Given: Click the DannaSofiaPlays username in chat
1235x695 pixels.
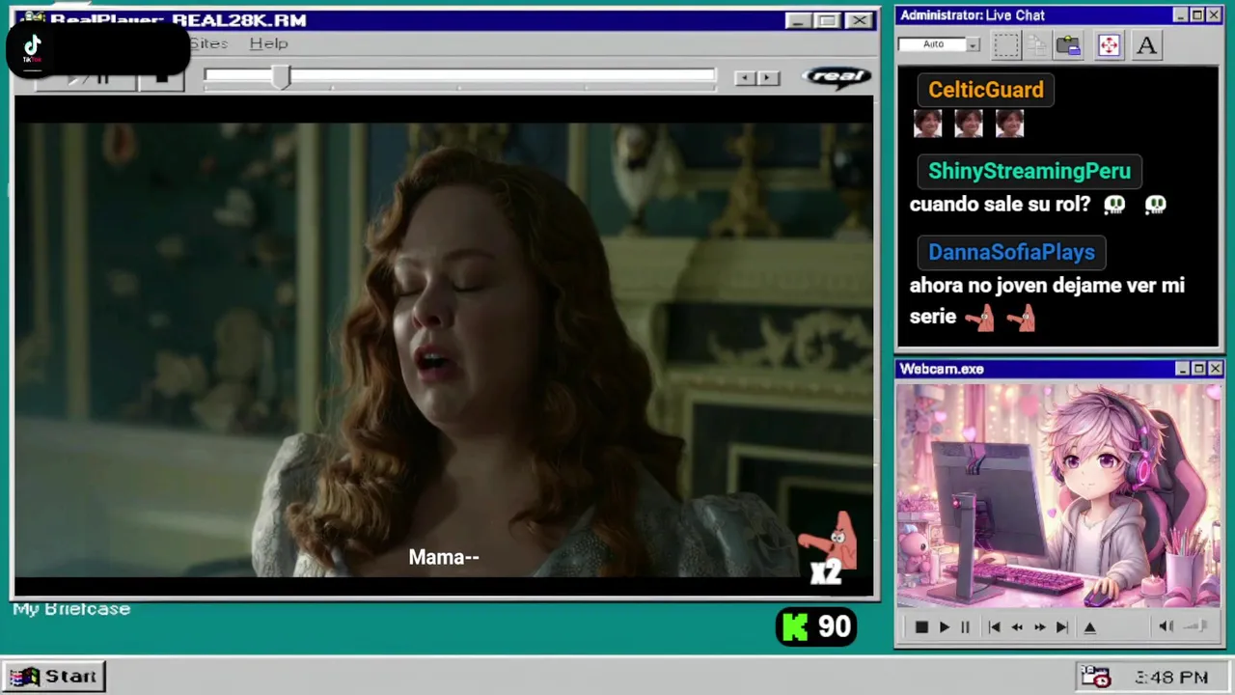Looking at the screenshot, I should pos(1011,252).
